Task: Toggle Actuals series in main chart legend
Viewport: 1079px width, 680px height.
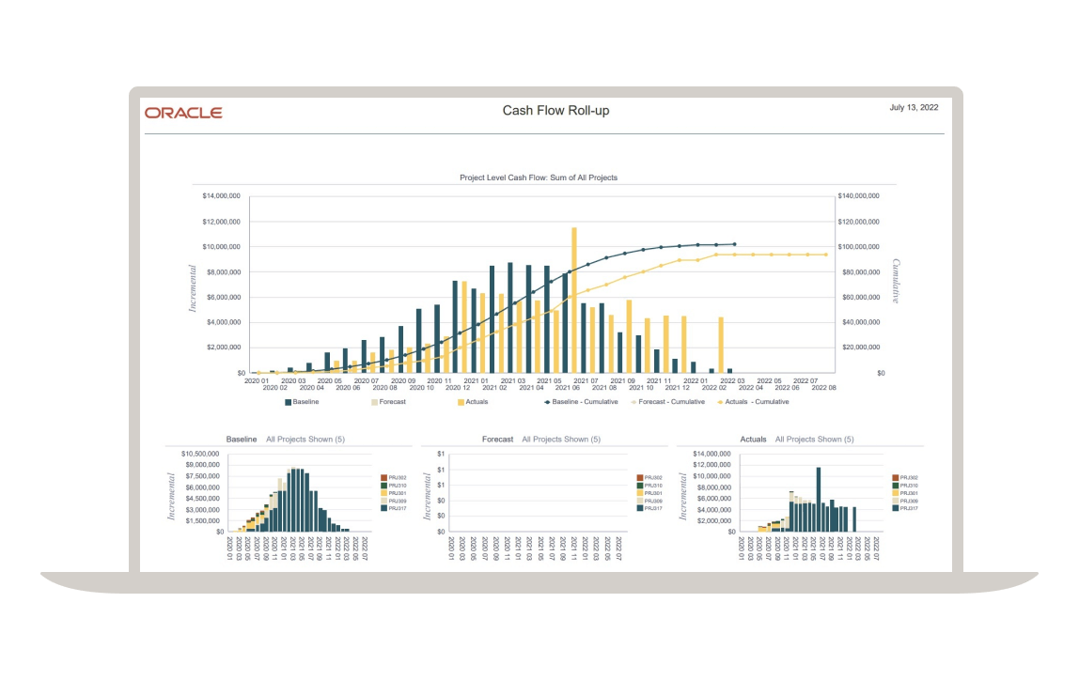Action: point(461,402)
